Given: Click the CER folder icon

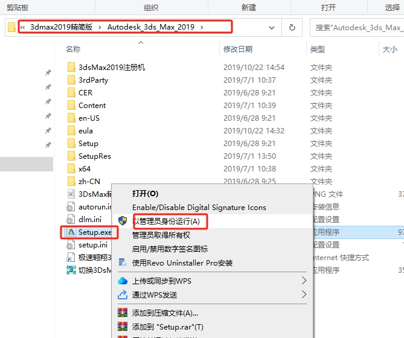Looking at the screenshot, I should (71, 92).
